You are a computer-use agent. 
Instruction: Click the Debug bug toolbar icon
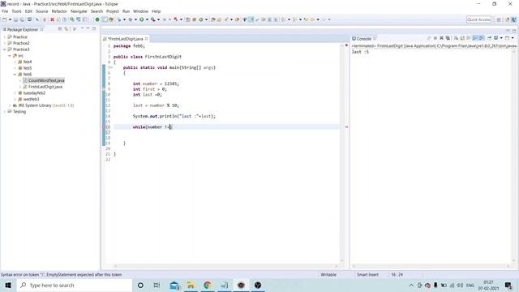(x=131, y=19)
